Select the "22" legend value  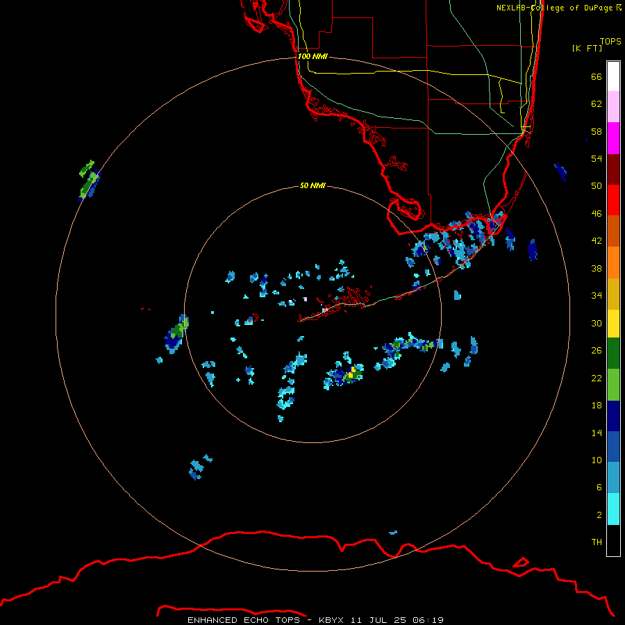[597, 378]
